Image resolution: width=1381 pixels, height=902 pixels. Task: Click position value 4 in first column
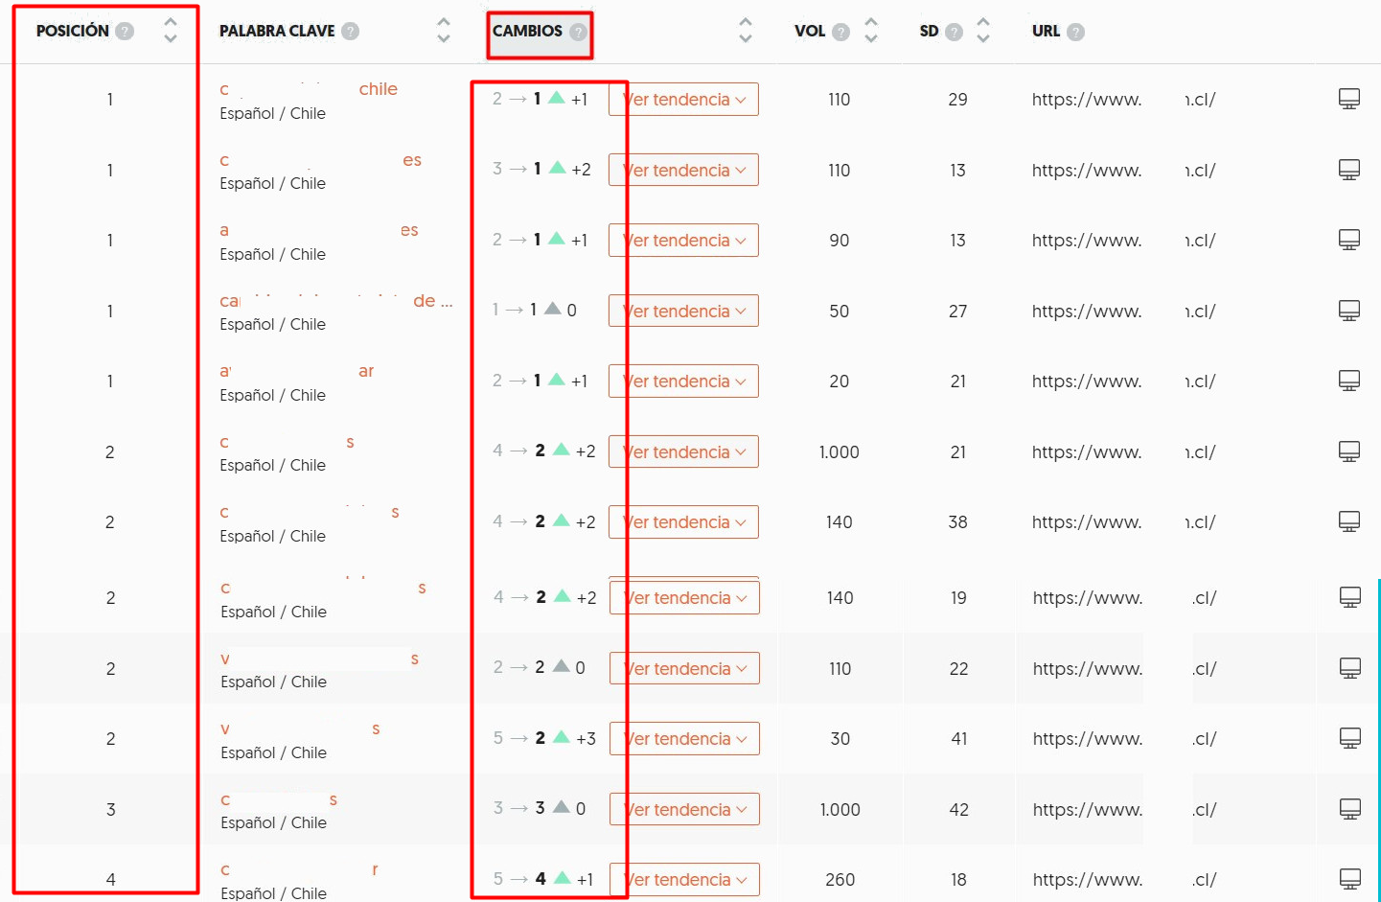pos(111,880)
